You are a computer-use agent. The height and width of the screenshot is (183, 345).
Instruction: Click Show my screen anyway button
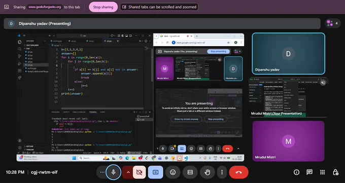pyautogui.click(x=186, y=119)
